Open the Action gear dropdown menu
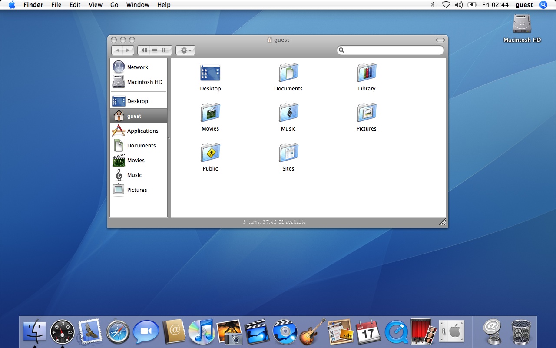The image size is (556, 348). point(185,50)
